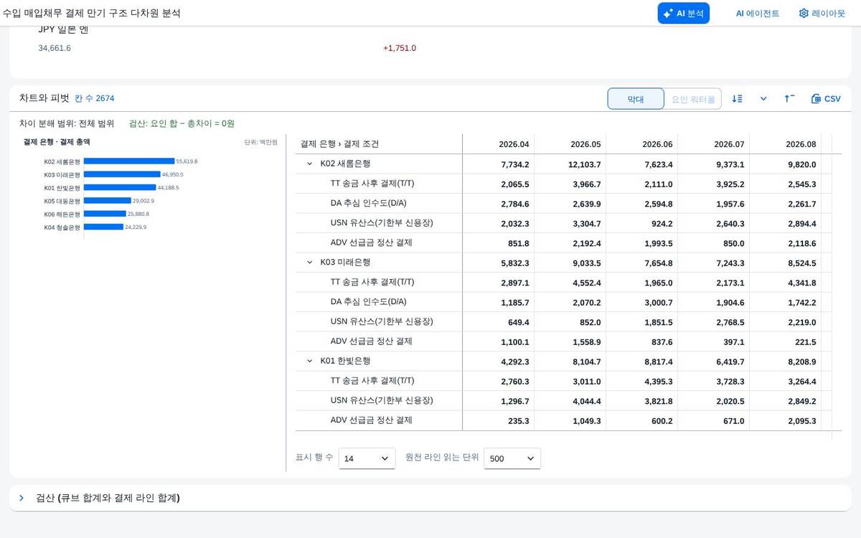Click the K03 미래은행 chart bar
The height and width of the screenshot is (538, 861).
(x=122, y=174)
